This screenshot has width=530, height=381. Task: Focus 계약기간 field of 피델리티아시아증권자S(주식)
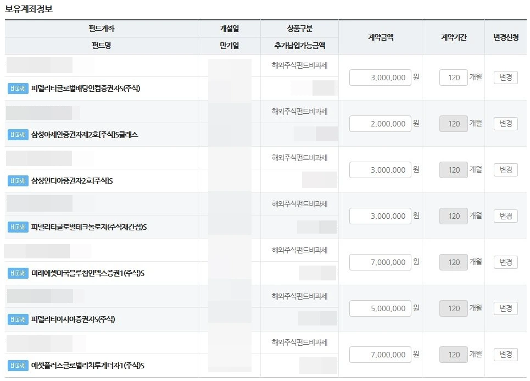coord(454,308)
